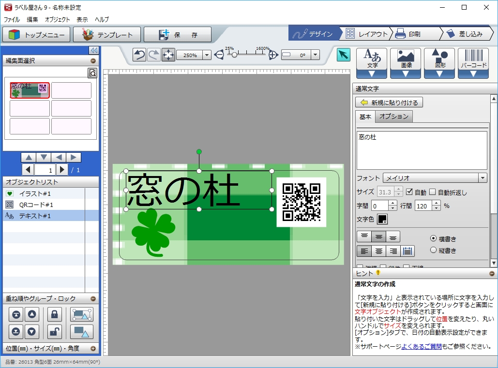Go to next page arrow
498x368 pixels.
pos(62,170)
